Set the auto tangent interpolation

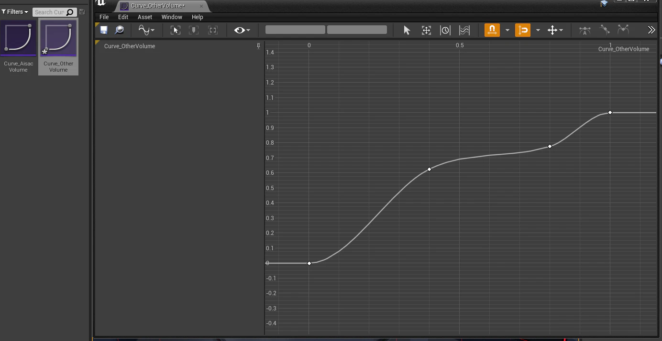585,30
